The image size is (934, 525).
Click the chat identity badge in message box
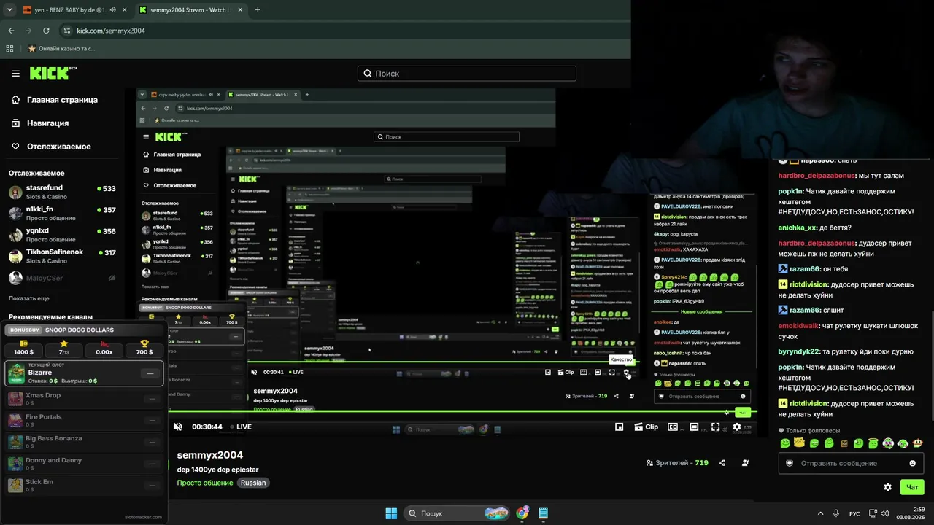(789, 463)
